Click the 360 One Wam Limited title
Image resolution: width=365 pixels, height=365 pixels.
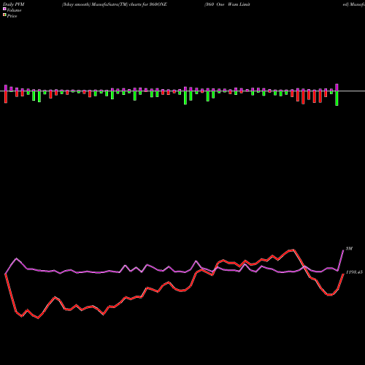tap(227, 4)
